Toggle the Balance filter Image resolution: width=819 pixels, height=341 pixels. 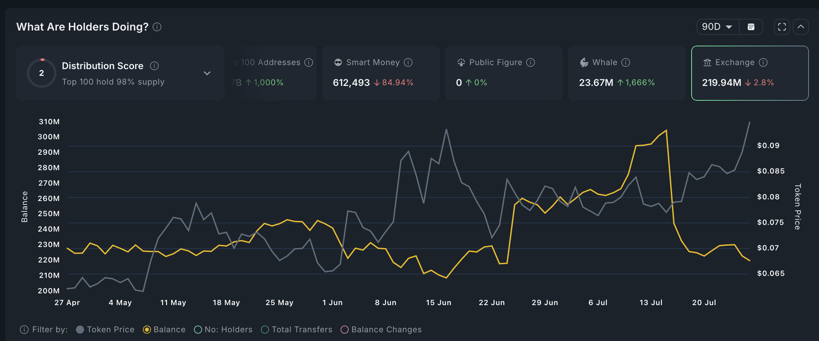pyautogui.click(x=147, y=330)
